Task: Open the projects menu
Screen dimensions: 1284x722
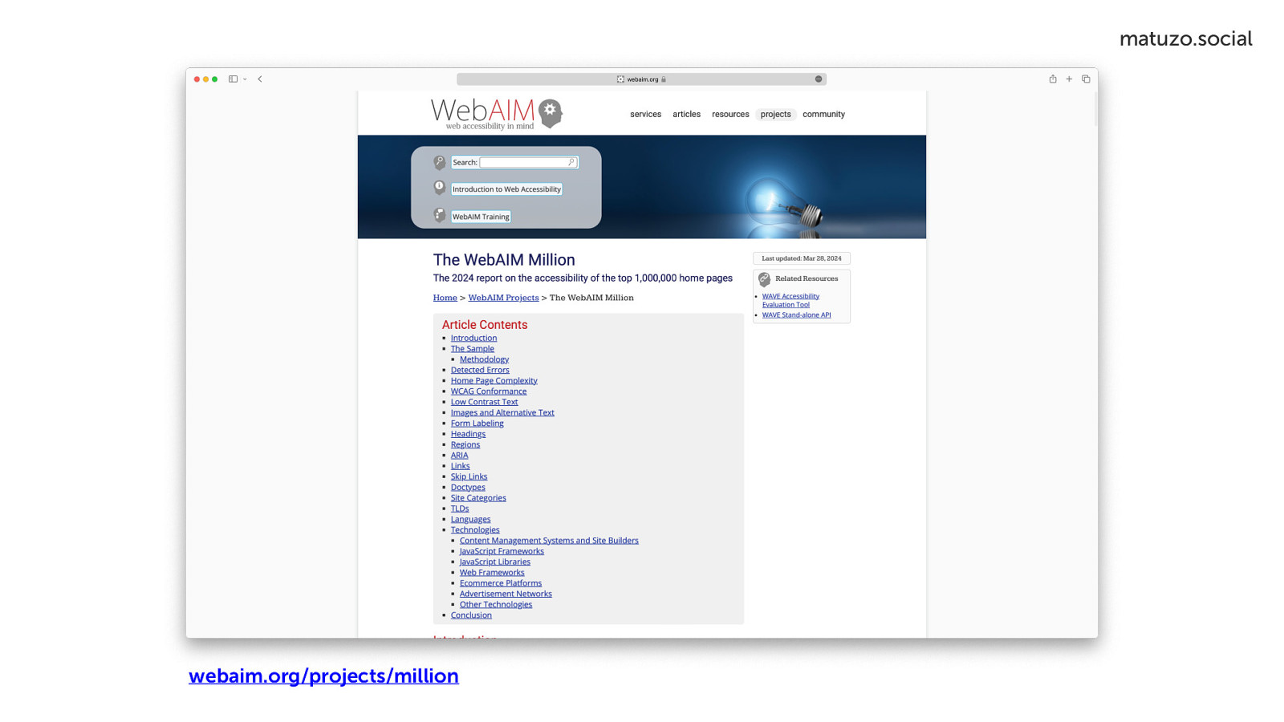Action: (x=775, y=114)
